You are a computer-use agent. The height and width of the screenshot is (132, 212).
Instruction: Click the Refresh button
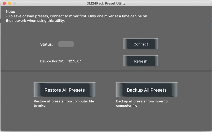141,61
